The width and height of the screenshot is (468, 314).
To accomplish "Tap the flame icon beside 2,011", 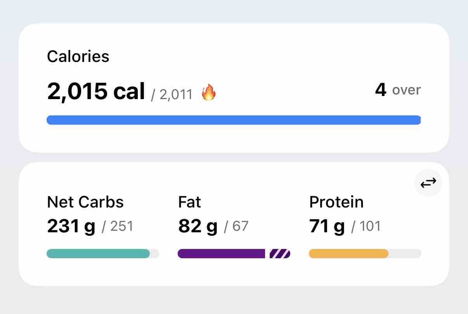I will pos(209,93).
